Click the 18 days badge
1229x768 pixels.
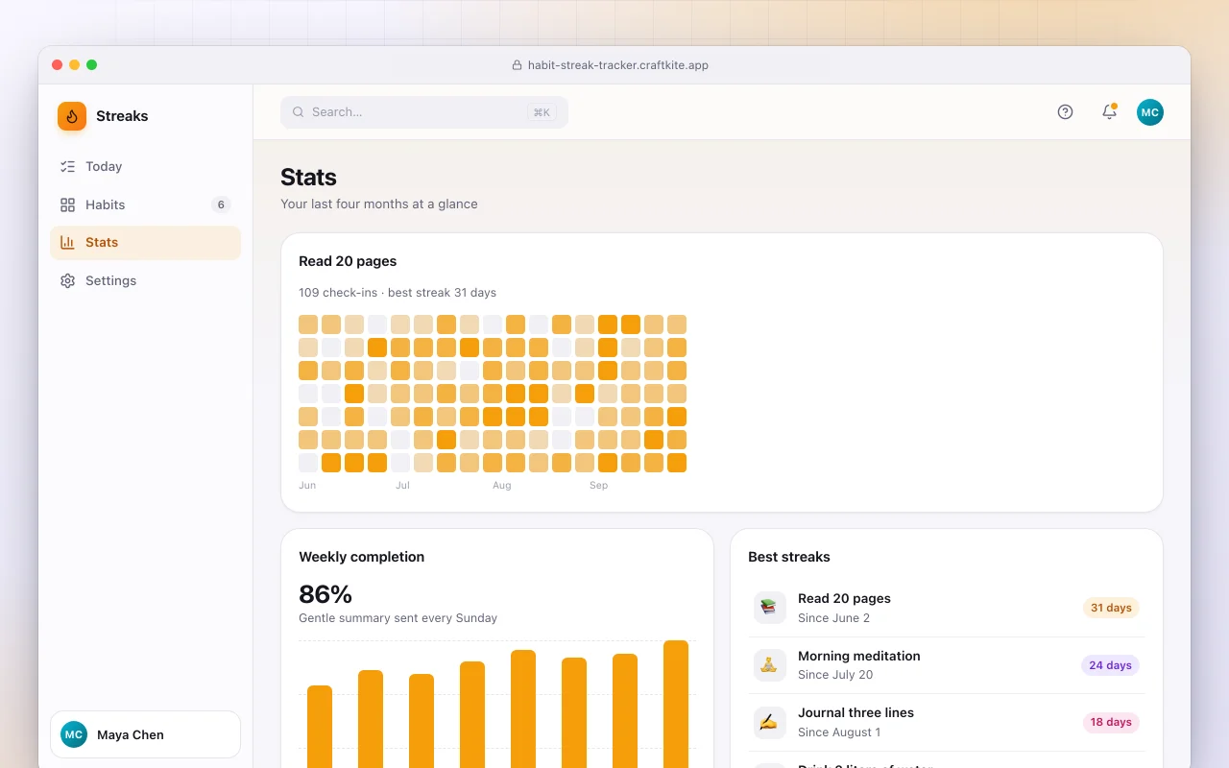pyautogui.click(x=1111, y=722)
